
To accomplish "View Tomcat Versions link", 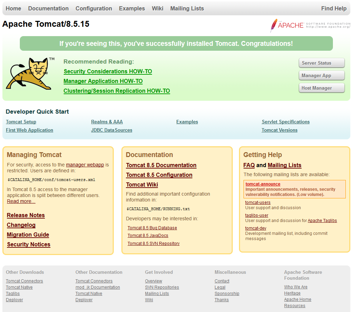I will pyautogui.click(x=280, y=130).
